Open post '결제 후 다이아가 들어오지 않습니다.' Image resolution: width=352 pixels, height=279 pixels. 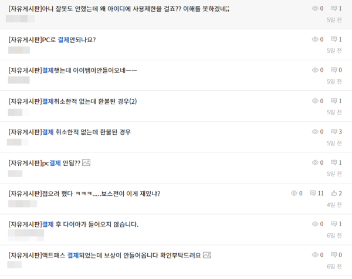(x=73, y=224)
